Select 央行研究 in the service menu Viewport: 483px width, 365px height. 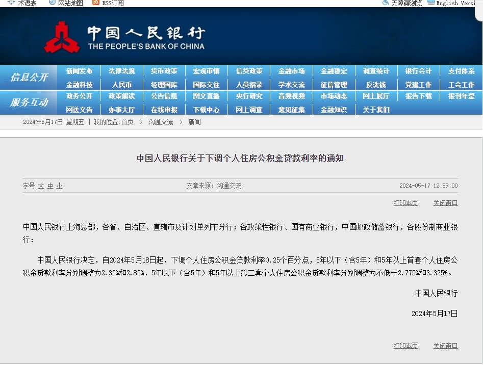pyautogui.click(x=249, y=96)
